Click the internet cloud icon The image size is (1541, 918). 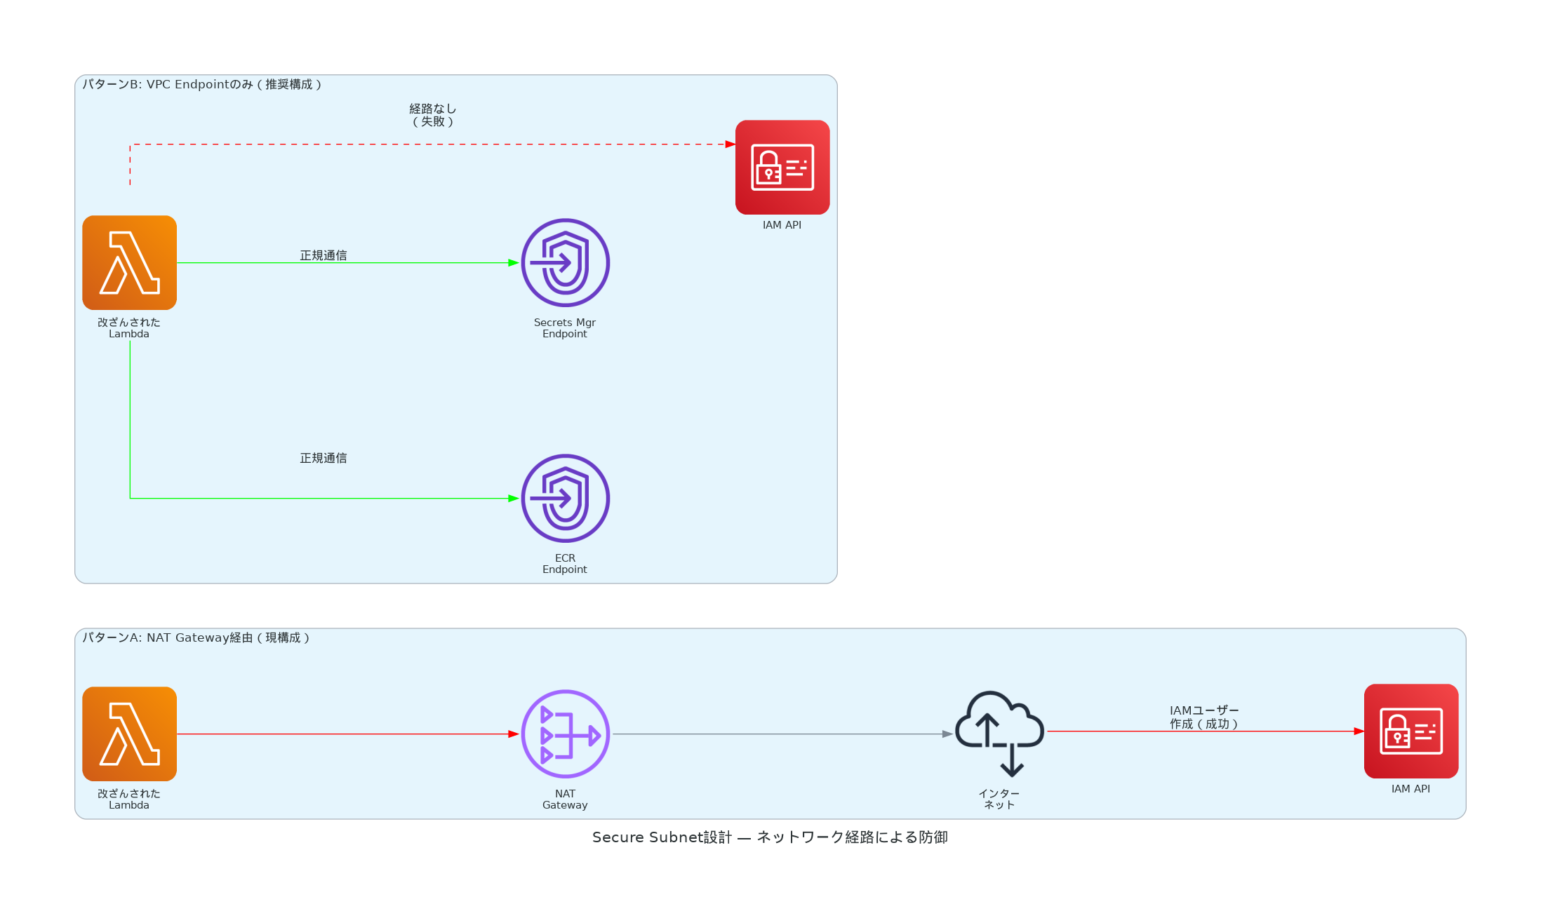999,733
